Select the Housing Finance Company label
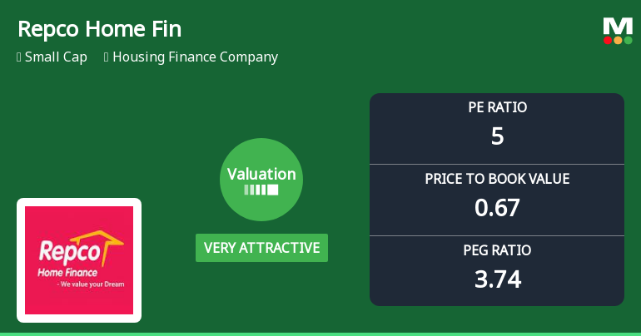641x336 pixels. coord(195,57)
